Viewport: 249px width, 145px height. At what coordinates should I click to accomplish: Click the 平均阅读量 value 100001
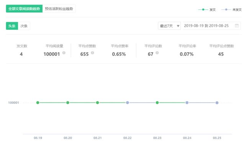(52, 54)
